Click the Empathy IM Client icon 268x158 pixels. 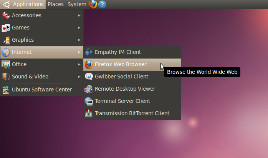[89, 52]
